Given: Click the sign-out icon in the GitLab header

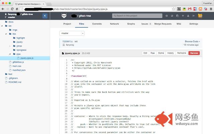Looking at the screenshot, I should [x=193, y=16].
